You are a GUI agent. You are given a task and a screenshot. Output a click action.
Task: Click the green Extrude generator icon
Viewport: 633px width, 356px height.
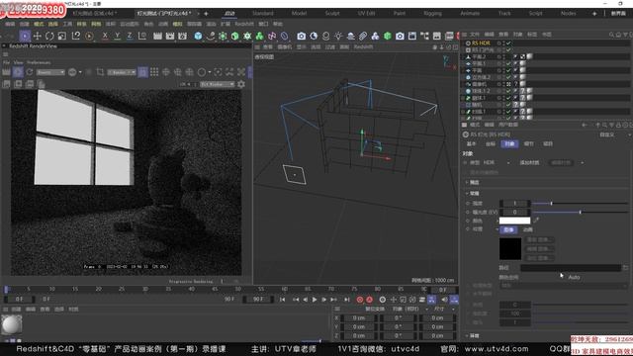click(x=235, y=36)
